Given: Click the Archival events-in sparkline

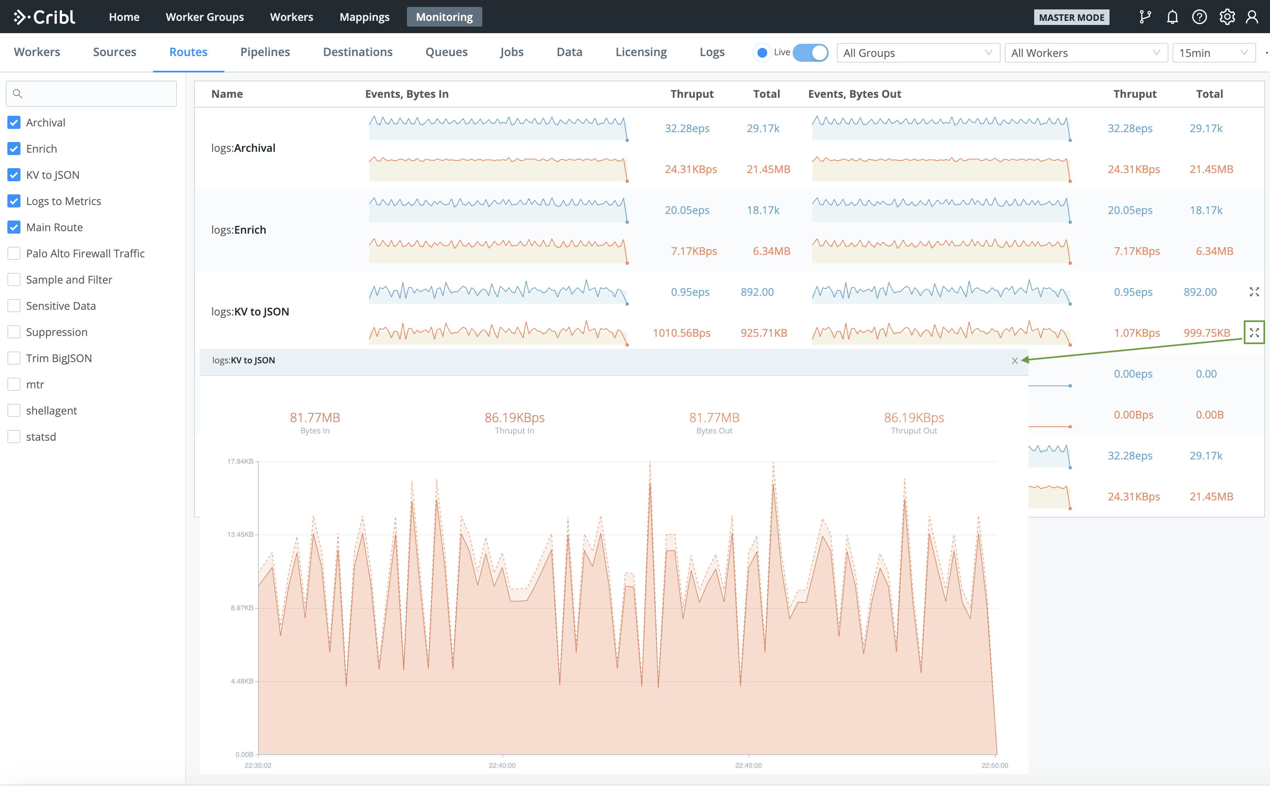Looking at the screenshot, I should click(499, 128).
